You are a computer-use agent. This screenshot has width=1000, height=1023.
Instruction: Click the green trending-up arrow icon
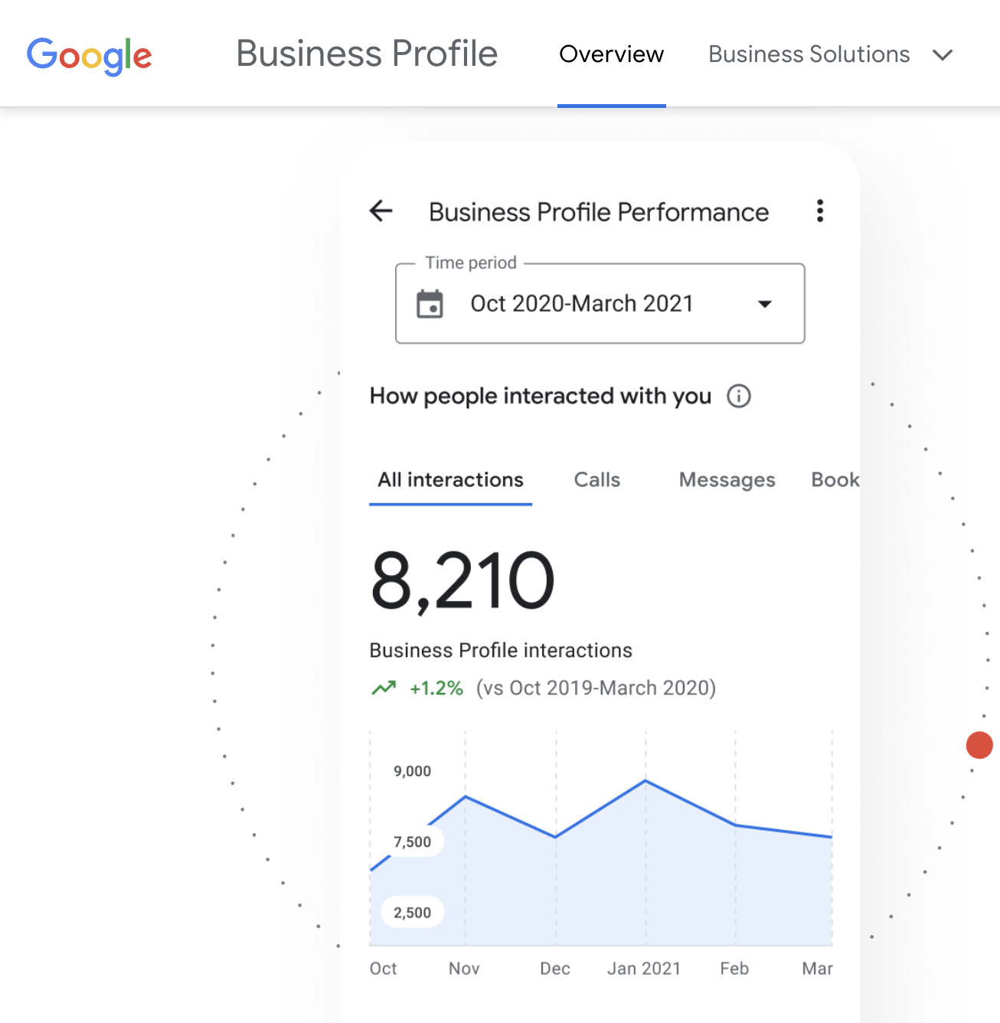coord(384,687)
